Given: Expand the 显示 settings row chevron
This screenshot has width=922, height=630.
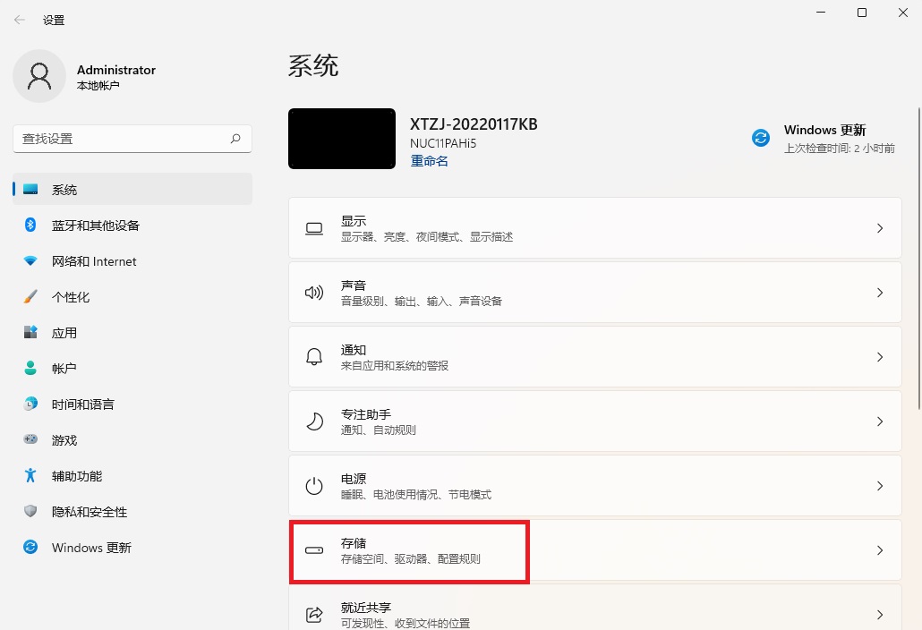Looking at the screenshot, I should click(881, 227).
